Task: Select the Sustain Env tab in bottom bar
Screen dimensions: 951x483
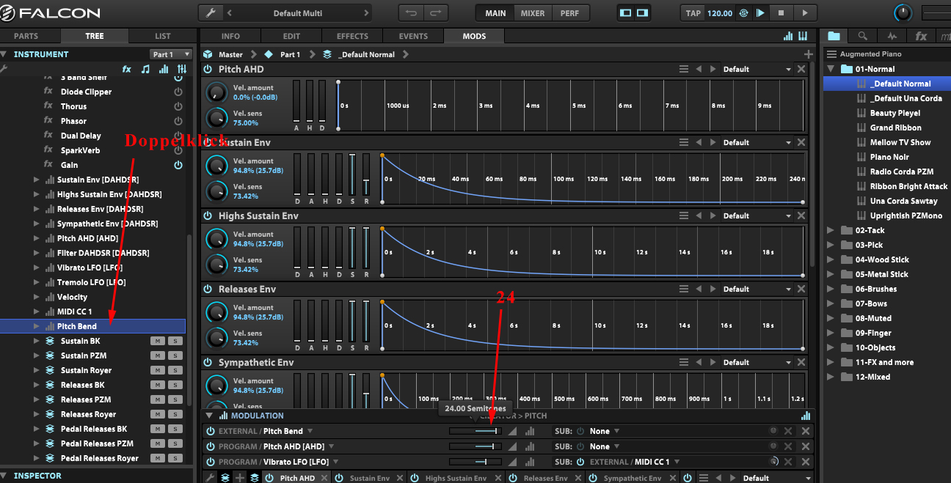Action: click(x=369, y=478)
